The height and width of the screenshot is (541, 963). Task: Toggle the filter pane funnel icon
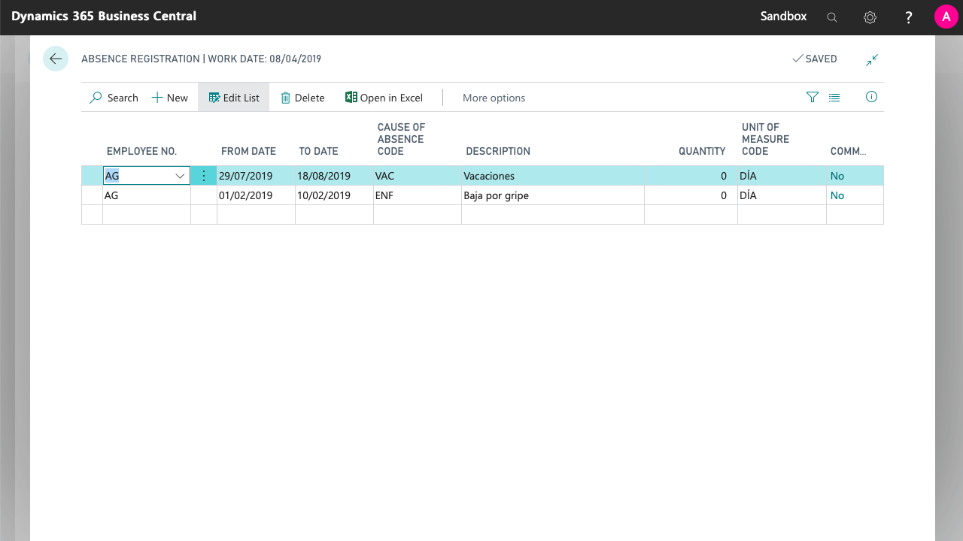point(812,97)
